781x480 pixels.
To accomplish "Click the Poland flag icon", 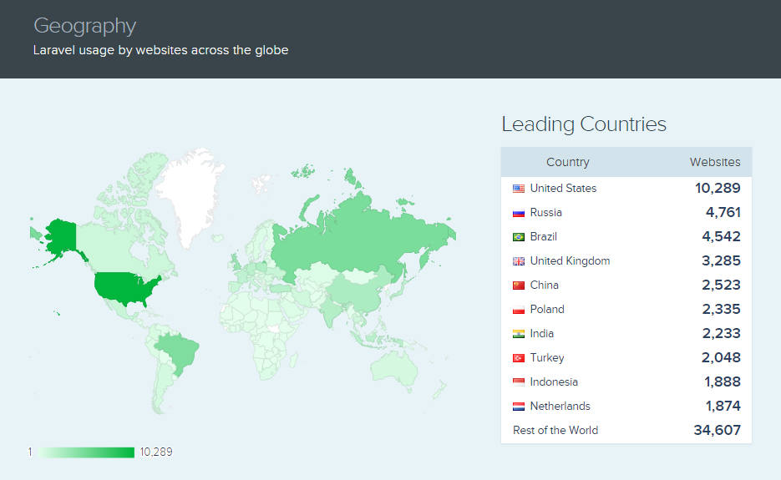I will click(519, 310).
